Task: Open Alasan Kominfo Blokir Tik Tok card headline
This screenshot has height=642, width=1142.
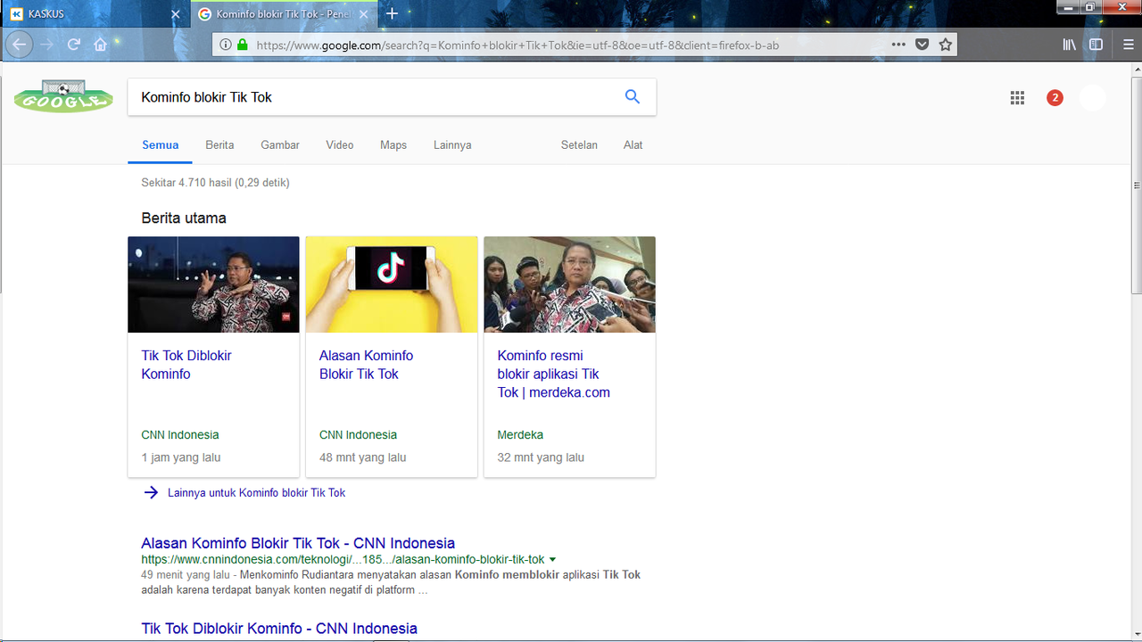Action: 366,365
